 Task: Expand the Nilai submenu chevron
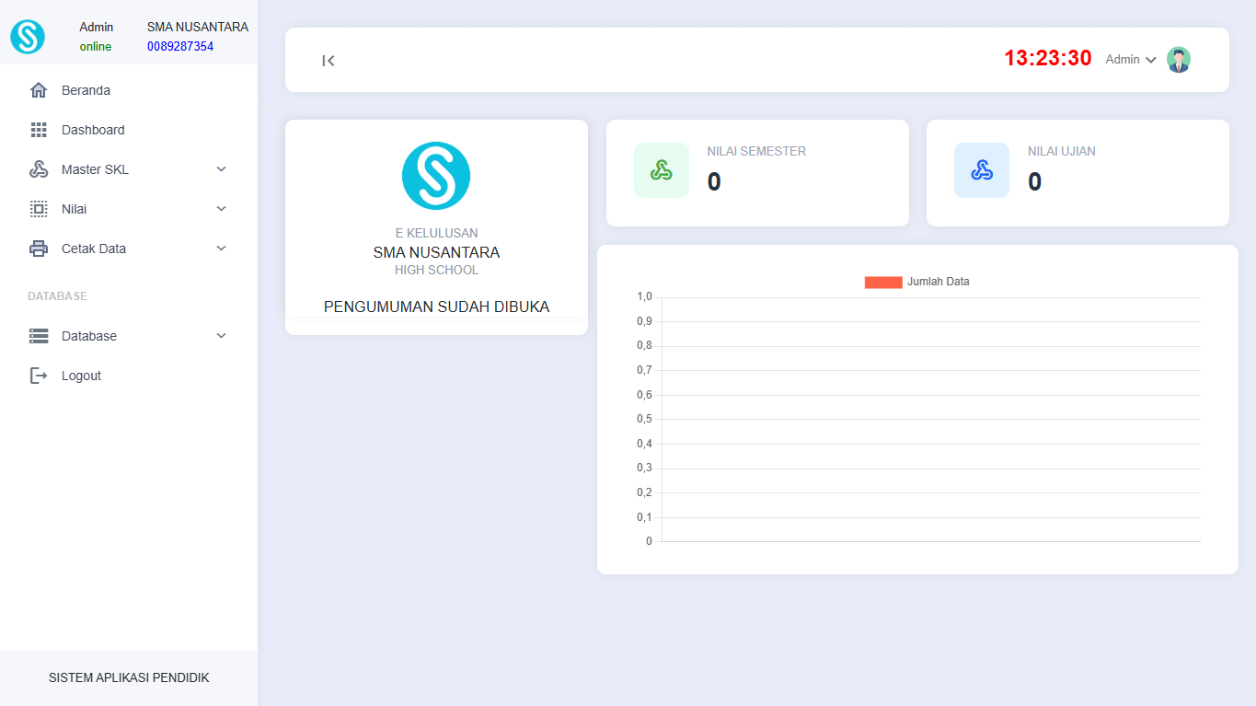(221, 209)
